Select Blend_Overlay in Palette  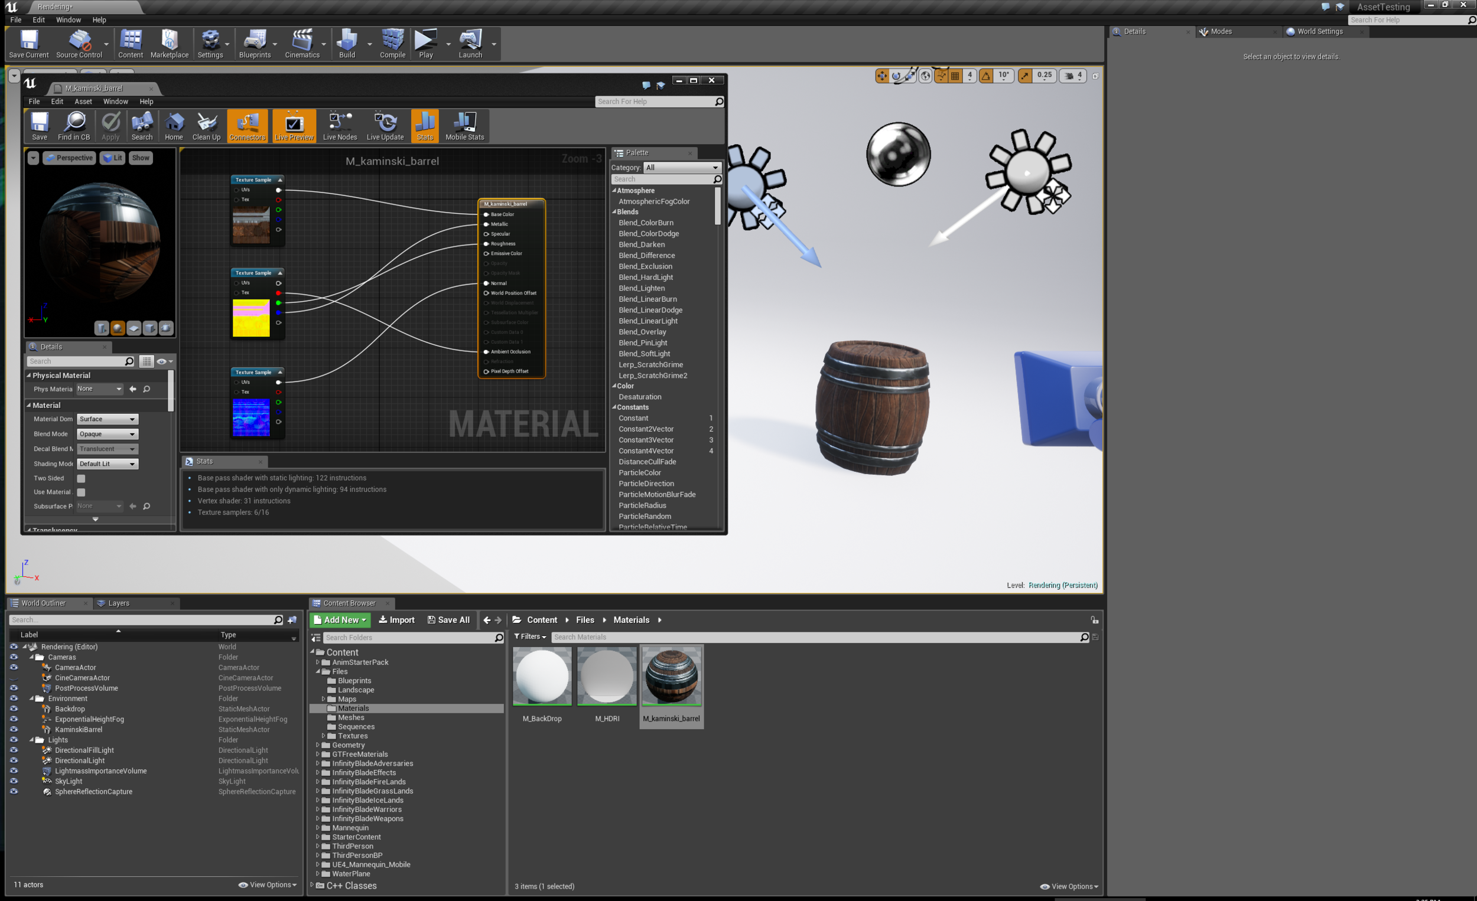[x=642, y=332]
